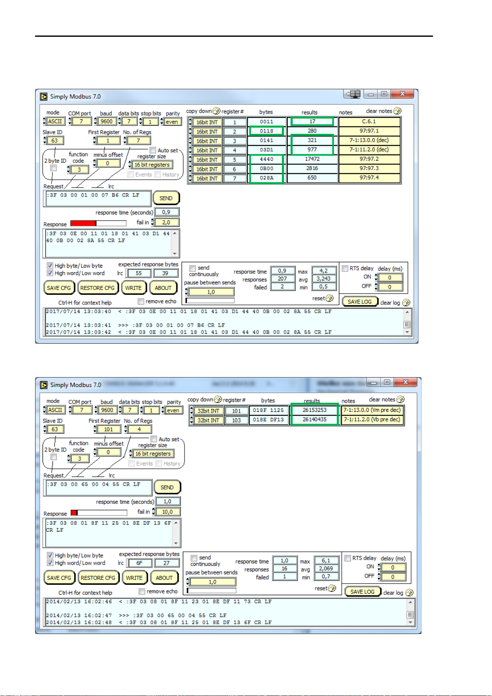Click the reset statistics icon in lower window
Screen dimensions: 492x696
[x=332, y=588]
